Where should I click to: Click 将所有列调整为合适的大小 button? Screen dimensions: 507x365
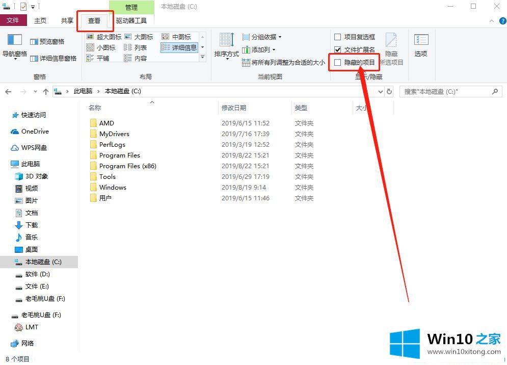(x=283, y=63)
